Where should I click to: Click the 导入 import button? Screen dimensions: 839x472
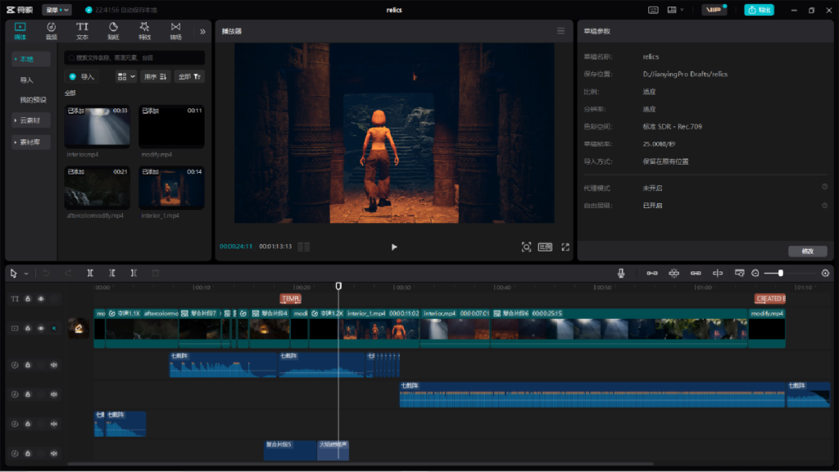pos(82,76)
